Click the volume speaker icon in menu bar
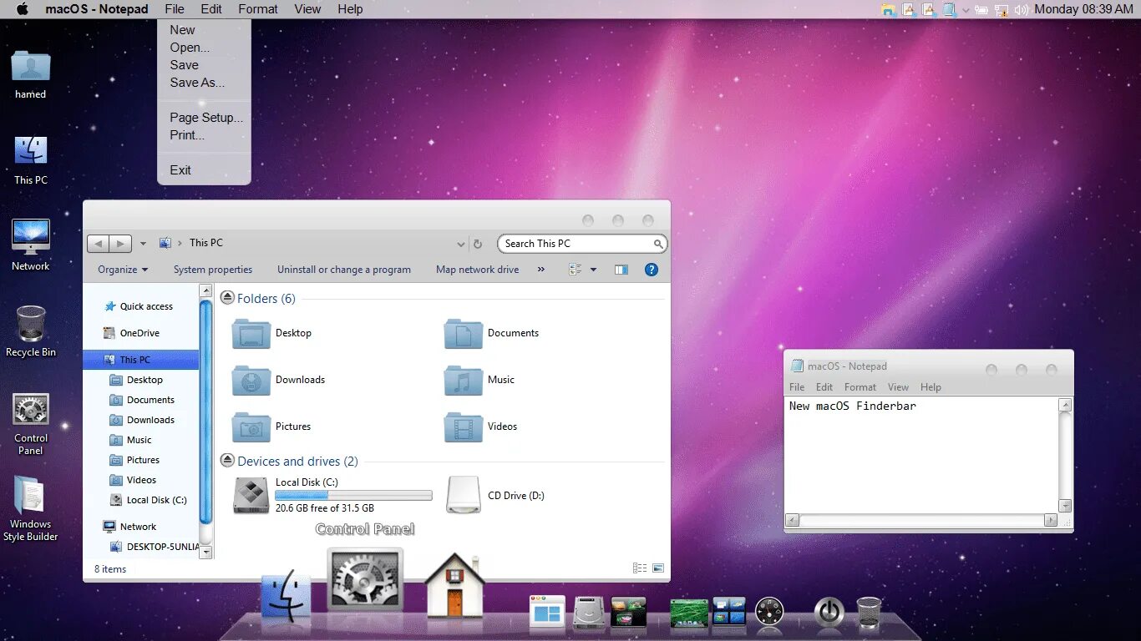This screenshot has height=641, width=1141. (x=1022, y=10)
